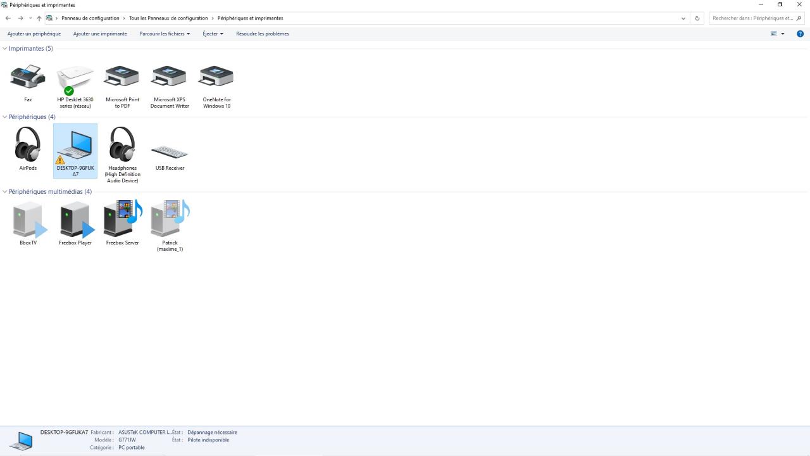Image resolution: width=810 pixels, height=456 pixels.
Task: Expand the chevron after Panneau de configuration
Action: pos(124,18)
